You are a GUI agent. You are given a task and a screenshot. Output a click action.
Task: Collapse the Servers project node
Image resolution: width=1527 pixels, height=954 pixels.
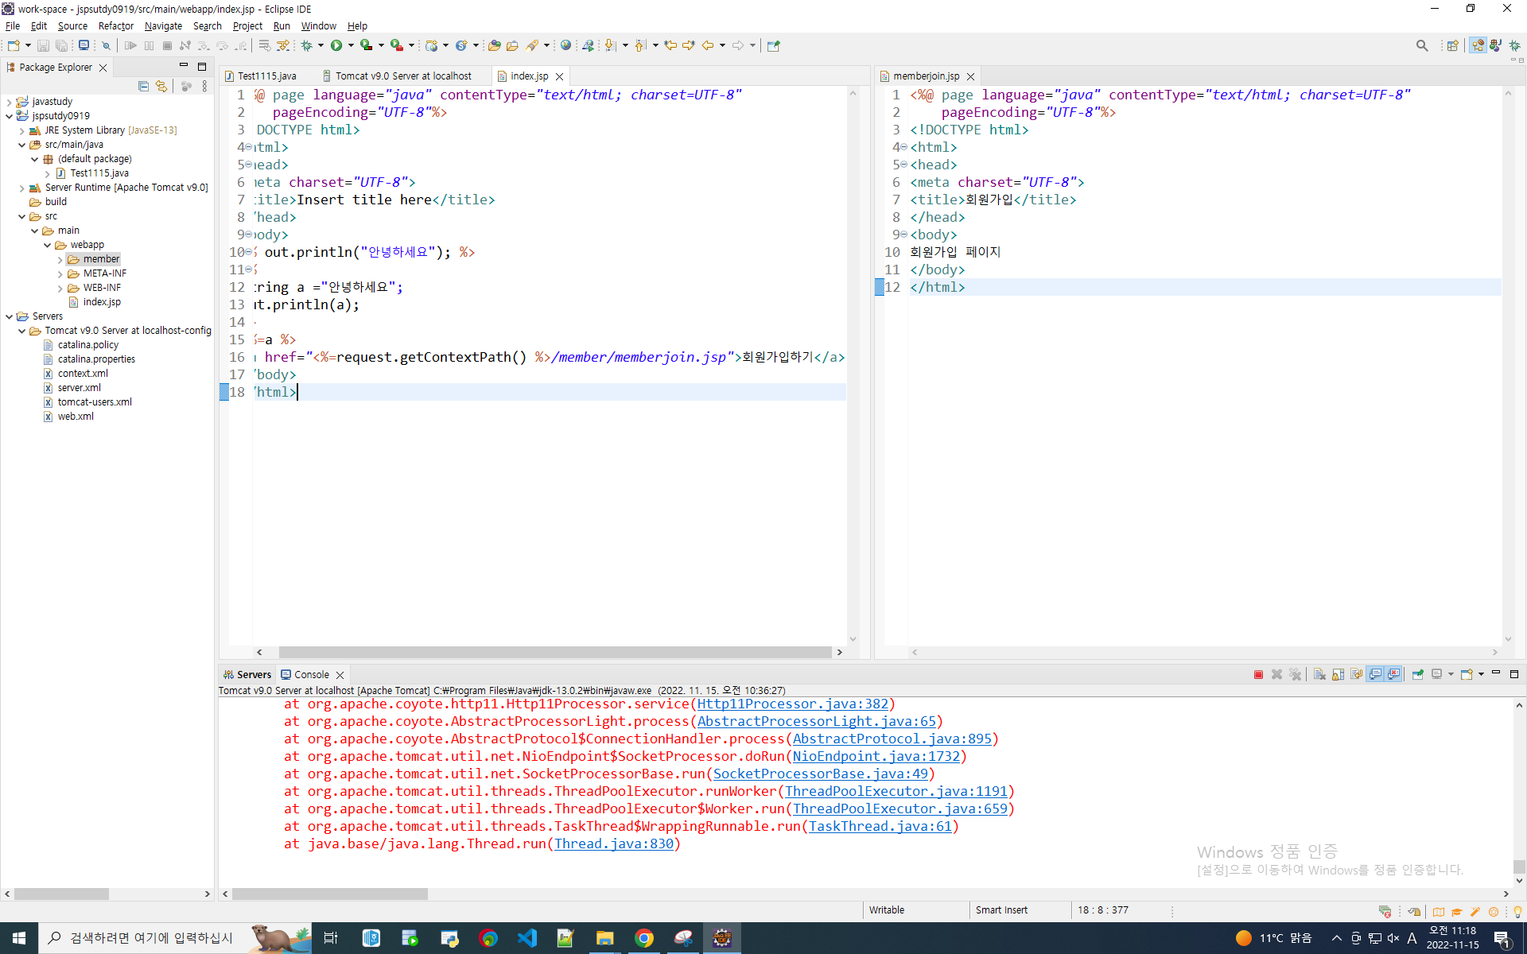click(9, 316)
